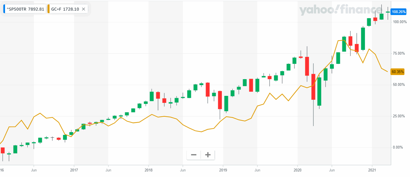Click the orange 60.35% price tag

(398, 72)
